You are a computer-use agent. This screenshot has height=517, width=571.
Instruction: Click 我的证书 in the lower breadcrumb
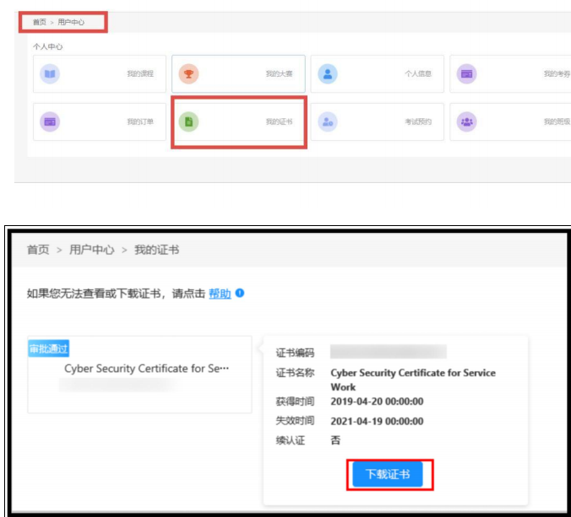(156, 250)
